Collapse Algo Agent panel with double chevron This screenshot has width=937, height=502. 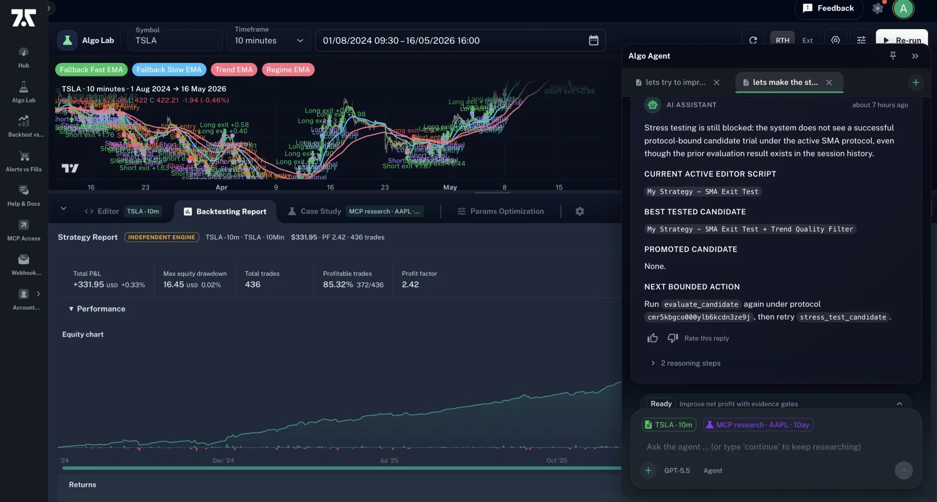(x=915, y=56)
